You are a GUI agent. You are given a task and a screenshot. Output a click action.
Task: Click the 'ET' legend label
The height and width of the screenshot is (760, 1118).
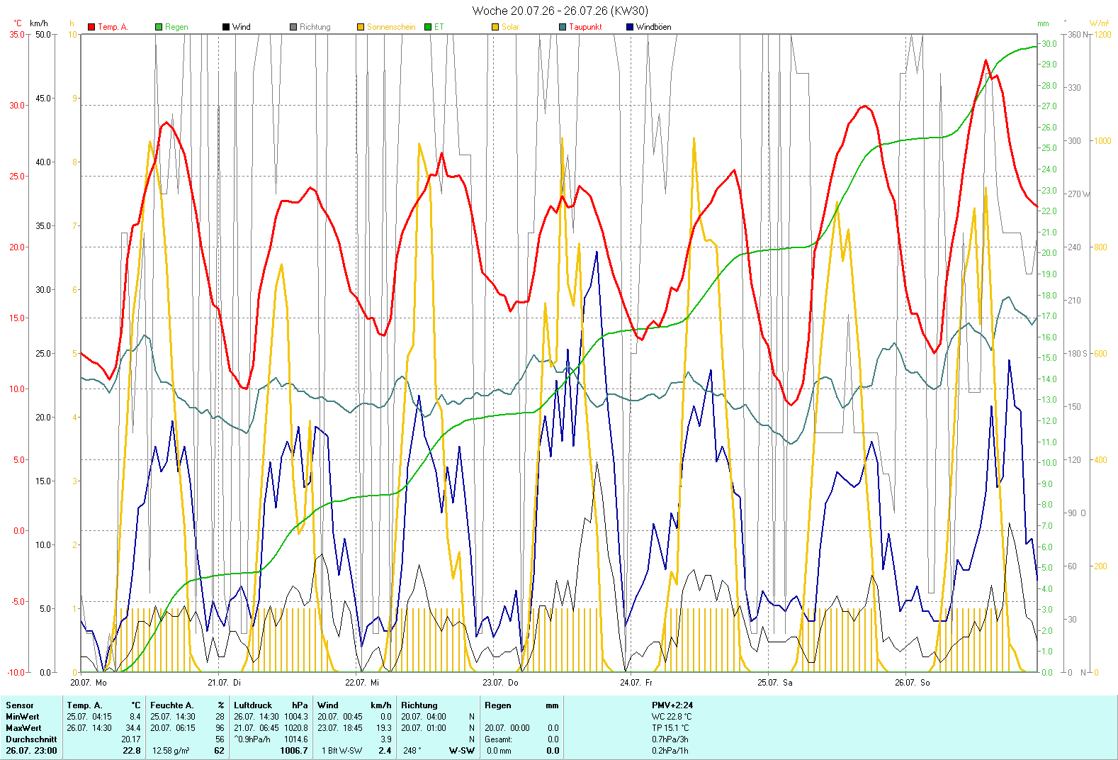(x=439, y=27)
